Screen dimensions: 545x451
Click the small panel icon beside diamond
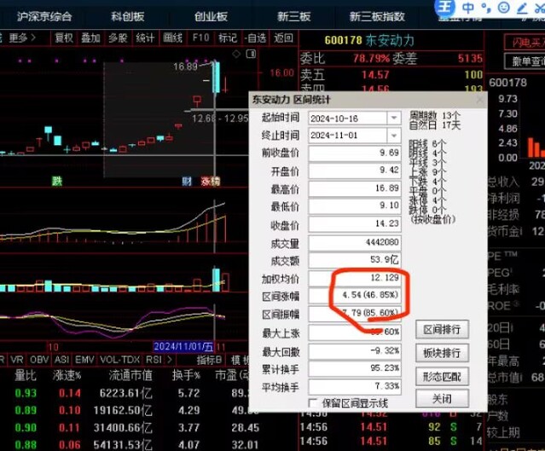click(251, 54)
